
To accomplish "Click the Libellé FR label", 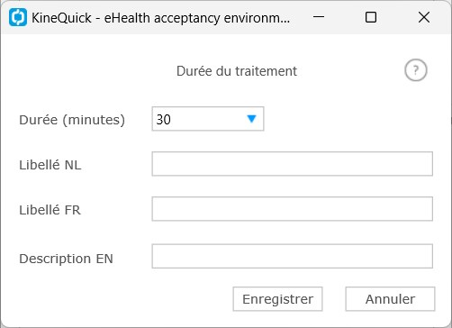I will (50, 210).
